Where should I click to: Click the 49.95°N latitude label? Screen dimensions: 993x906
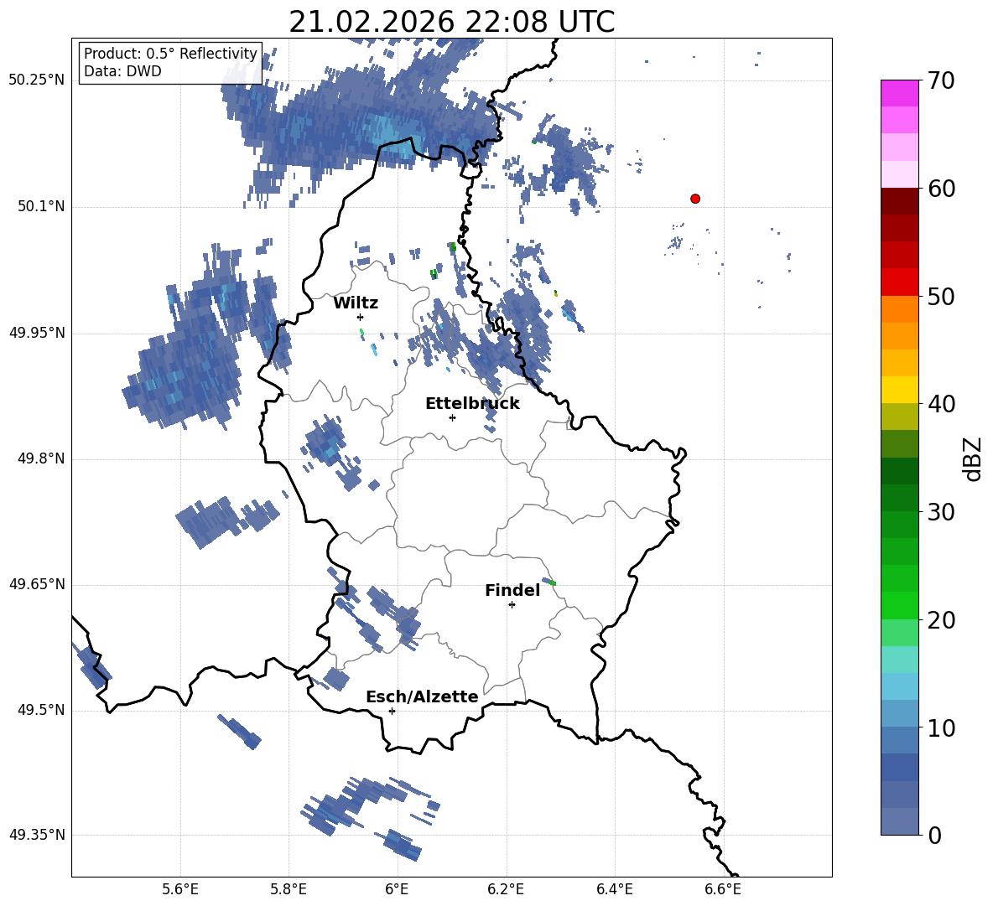pyautogui.click(x=37, y=334)
